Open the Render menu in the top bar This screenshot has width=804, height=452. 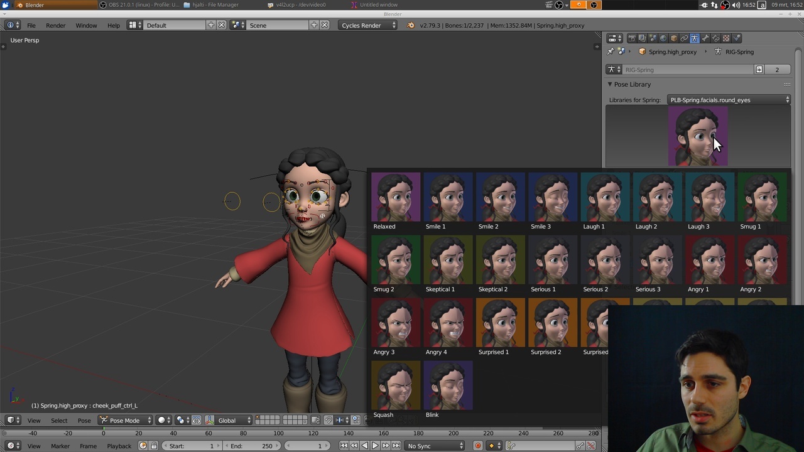coord(55,25)
